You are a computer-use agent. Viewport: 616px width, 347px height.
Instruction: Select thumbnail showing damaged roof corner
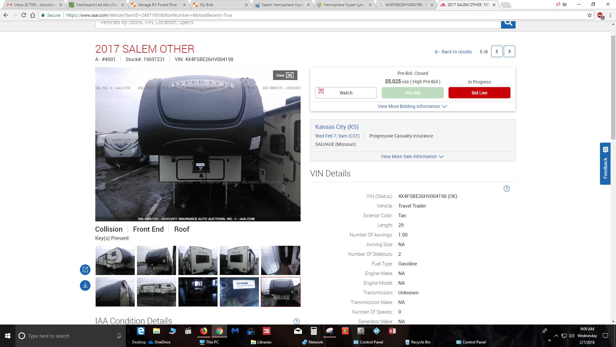pos(115,292)
